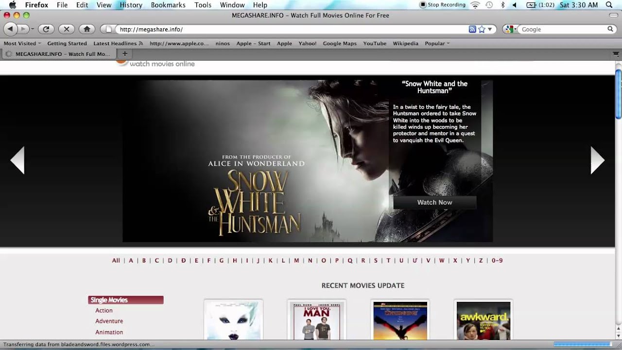Open the Google search engine selector
622x350 pixels.
[510, 29]
